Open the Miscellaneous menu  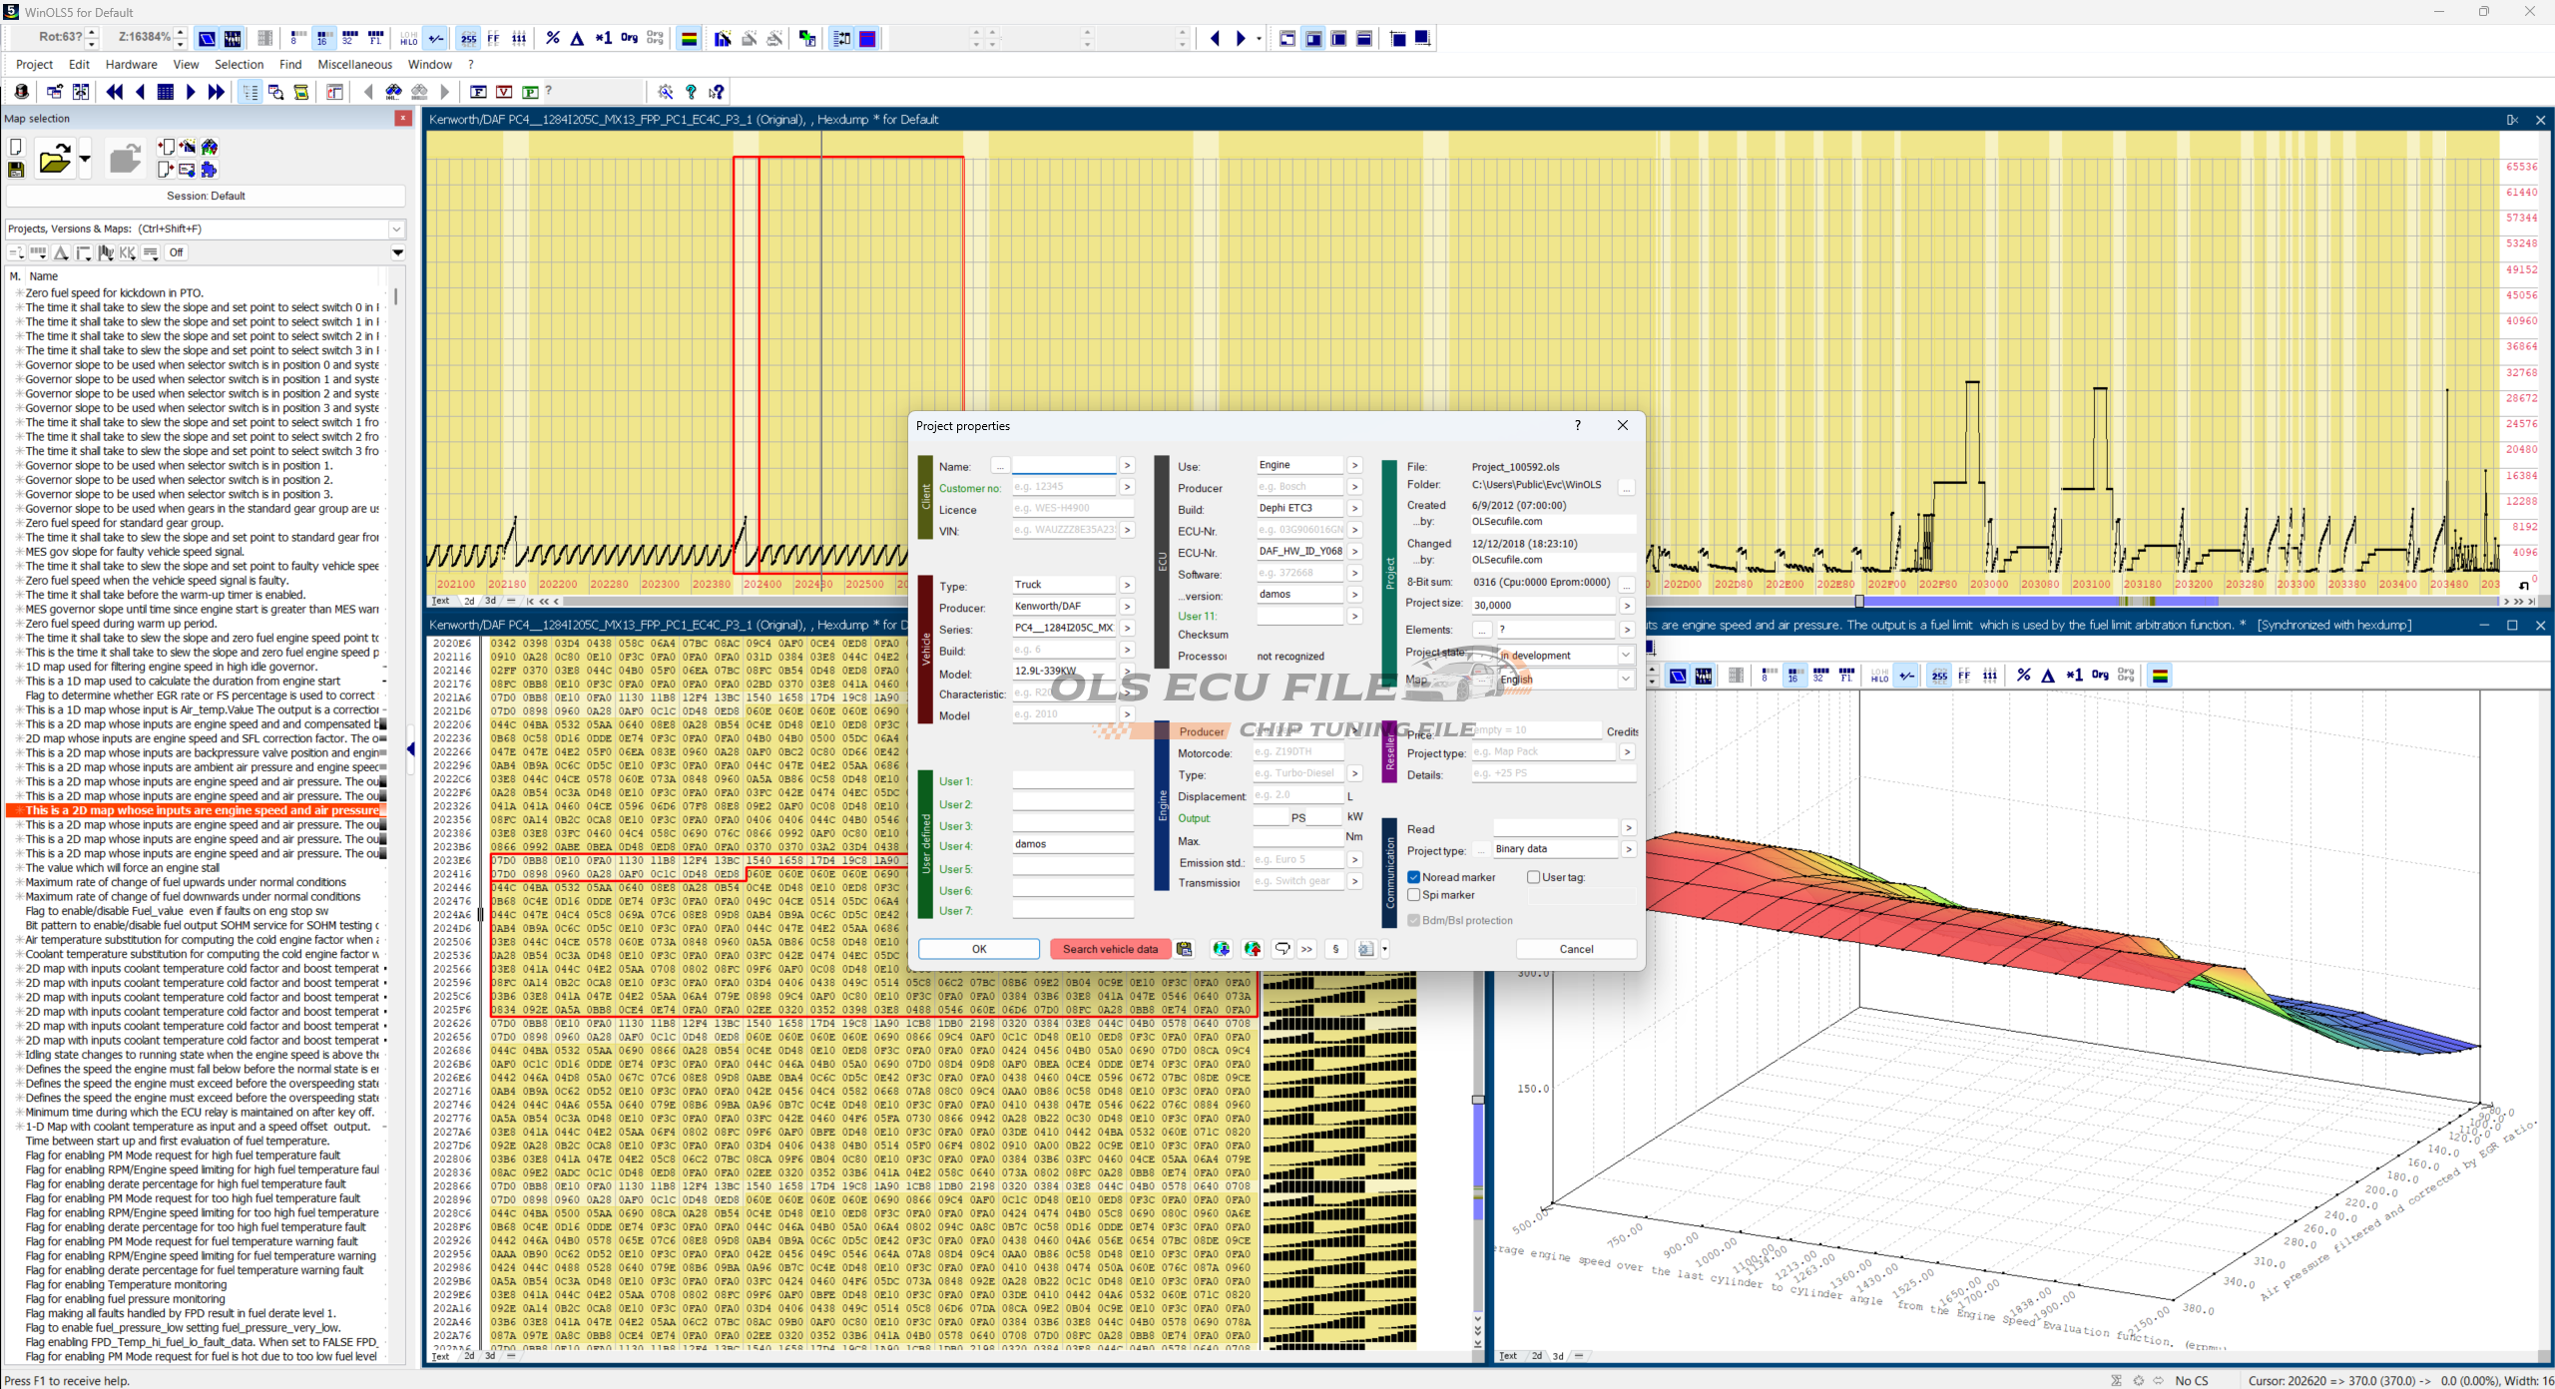point(354,65)
